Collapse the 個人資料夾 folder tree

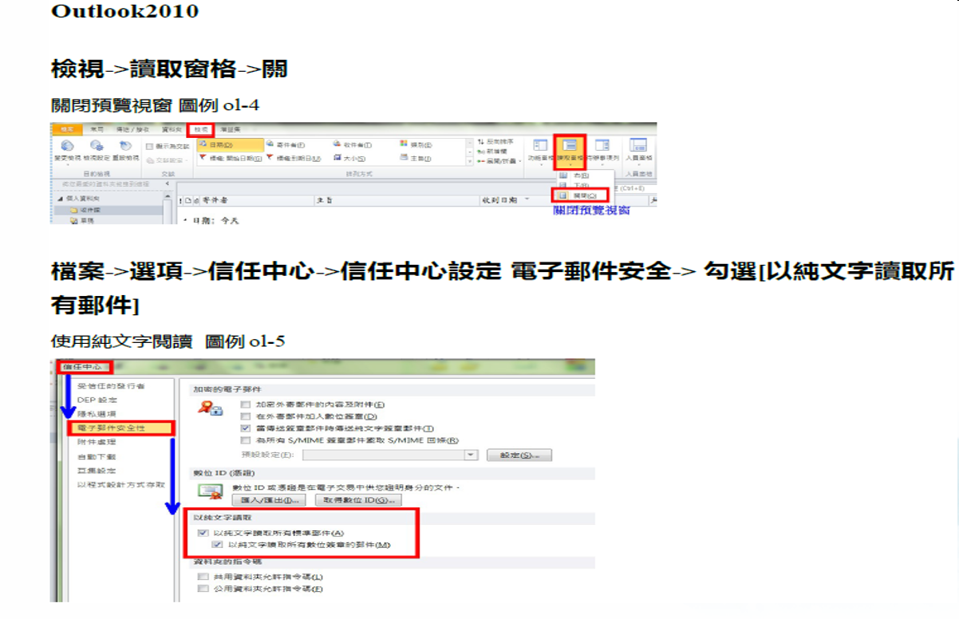tap(59, 198)
